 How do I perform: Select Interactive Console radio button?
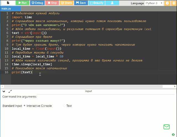tap(25, 106)
